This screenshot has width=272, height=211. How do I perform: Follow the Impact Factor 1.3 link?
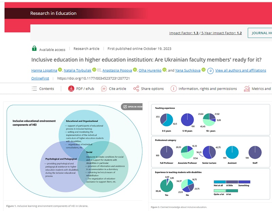pos(184,33)
